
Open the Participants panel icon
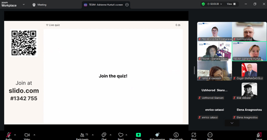pos(82,135)
